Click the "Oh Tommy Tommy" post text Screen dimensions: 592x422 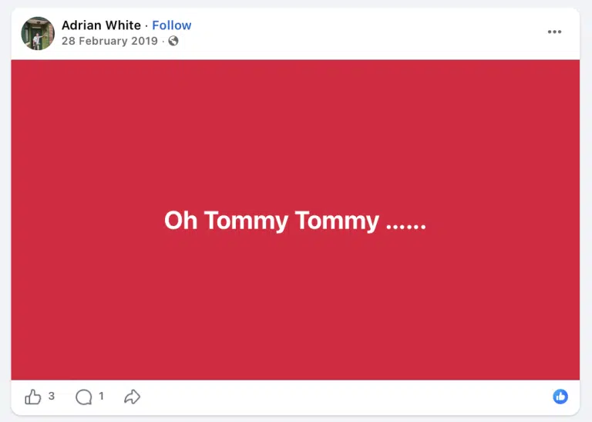(295, 221)
